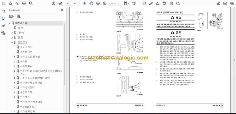
Task: Close the Bookmarks panel
Action: point(62,10)
